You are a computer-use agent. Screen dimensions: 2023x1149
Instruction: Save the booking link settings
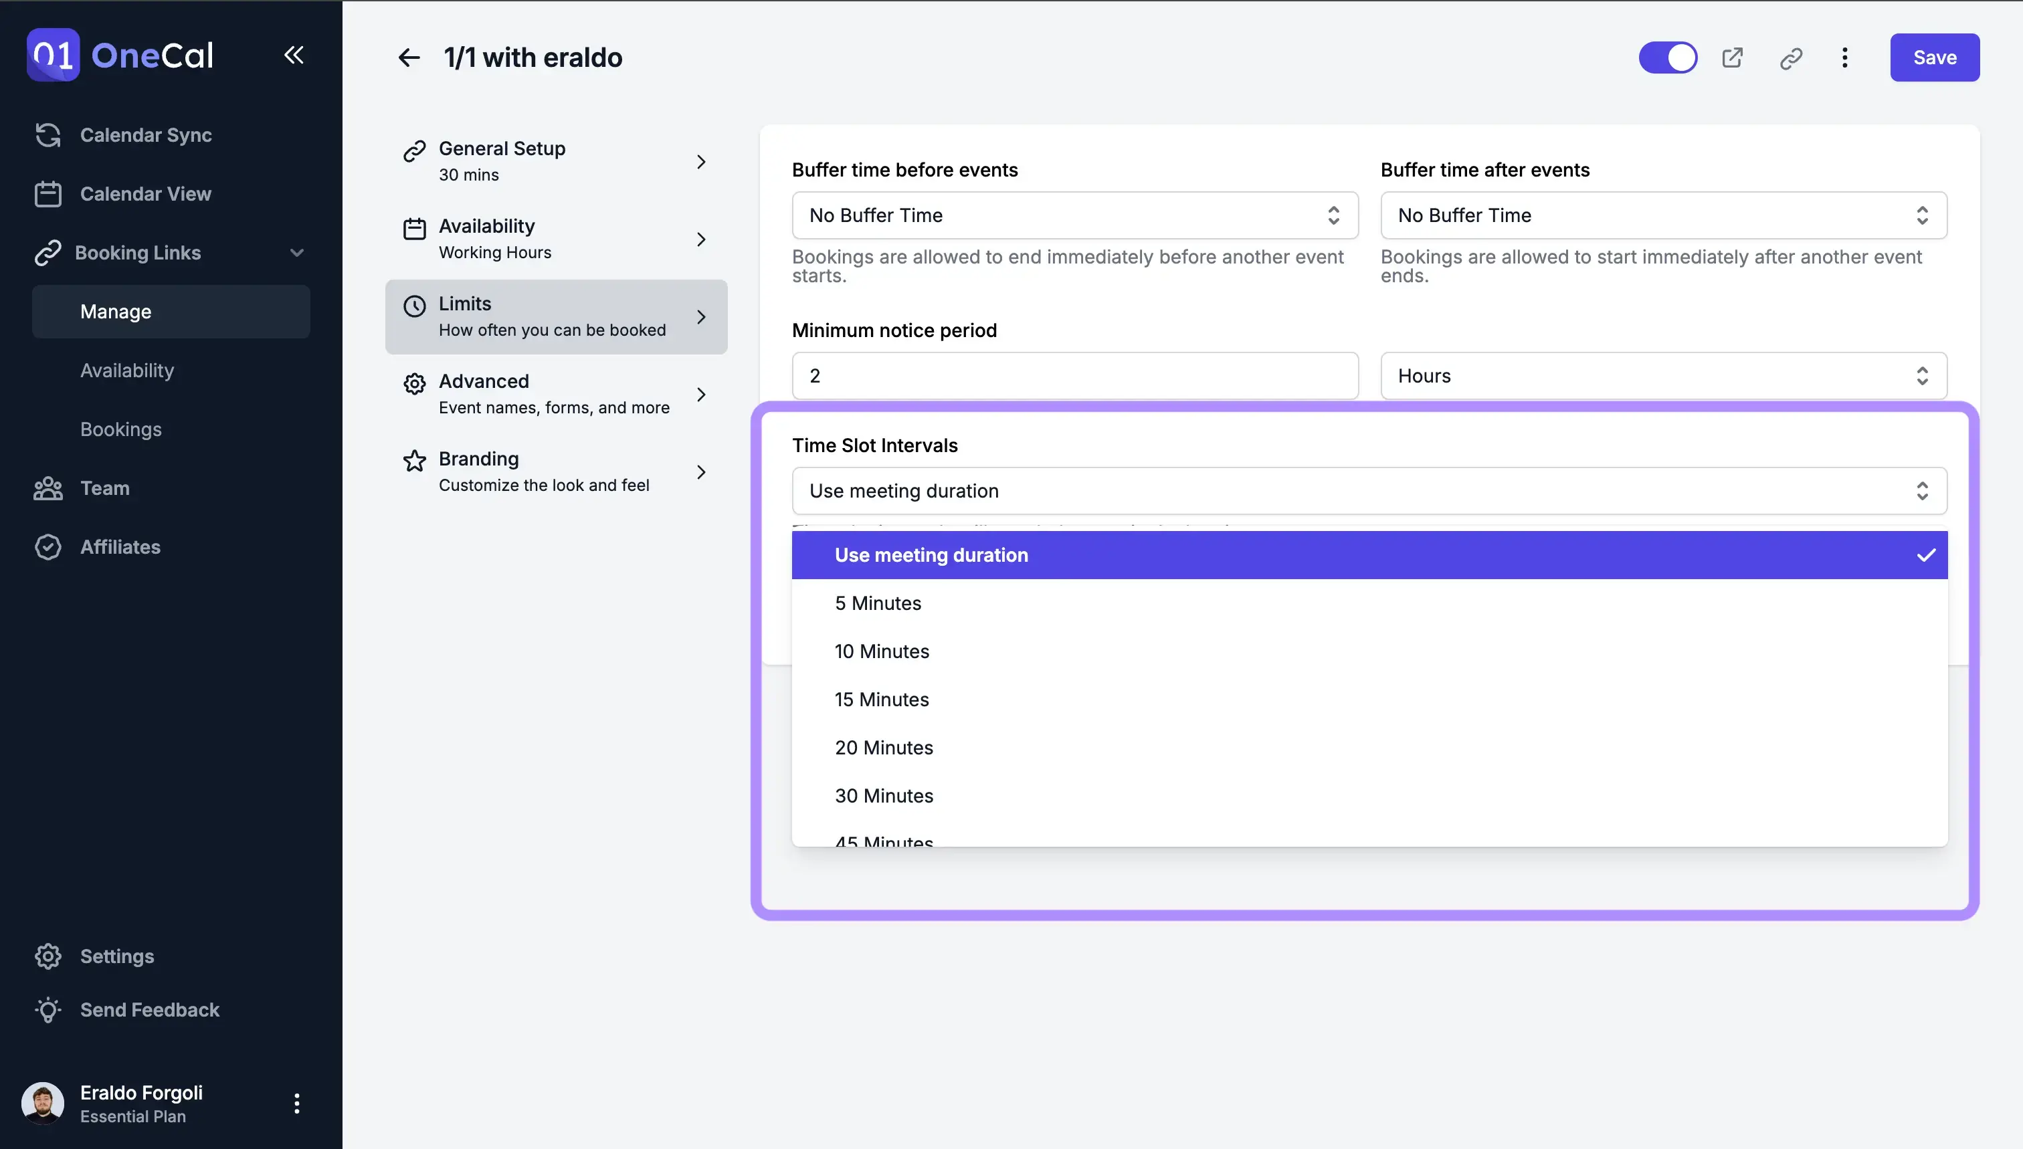tap(1934, 57)
